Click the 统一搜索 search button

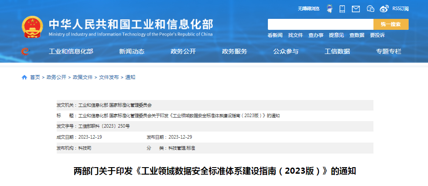click(391, 24)
